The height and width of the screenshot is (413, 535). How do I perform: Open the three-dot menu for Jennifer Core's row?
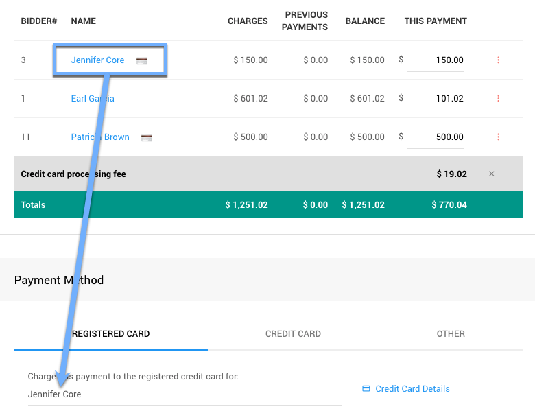click(498, 60)
